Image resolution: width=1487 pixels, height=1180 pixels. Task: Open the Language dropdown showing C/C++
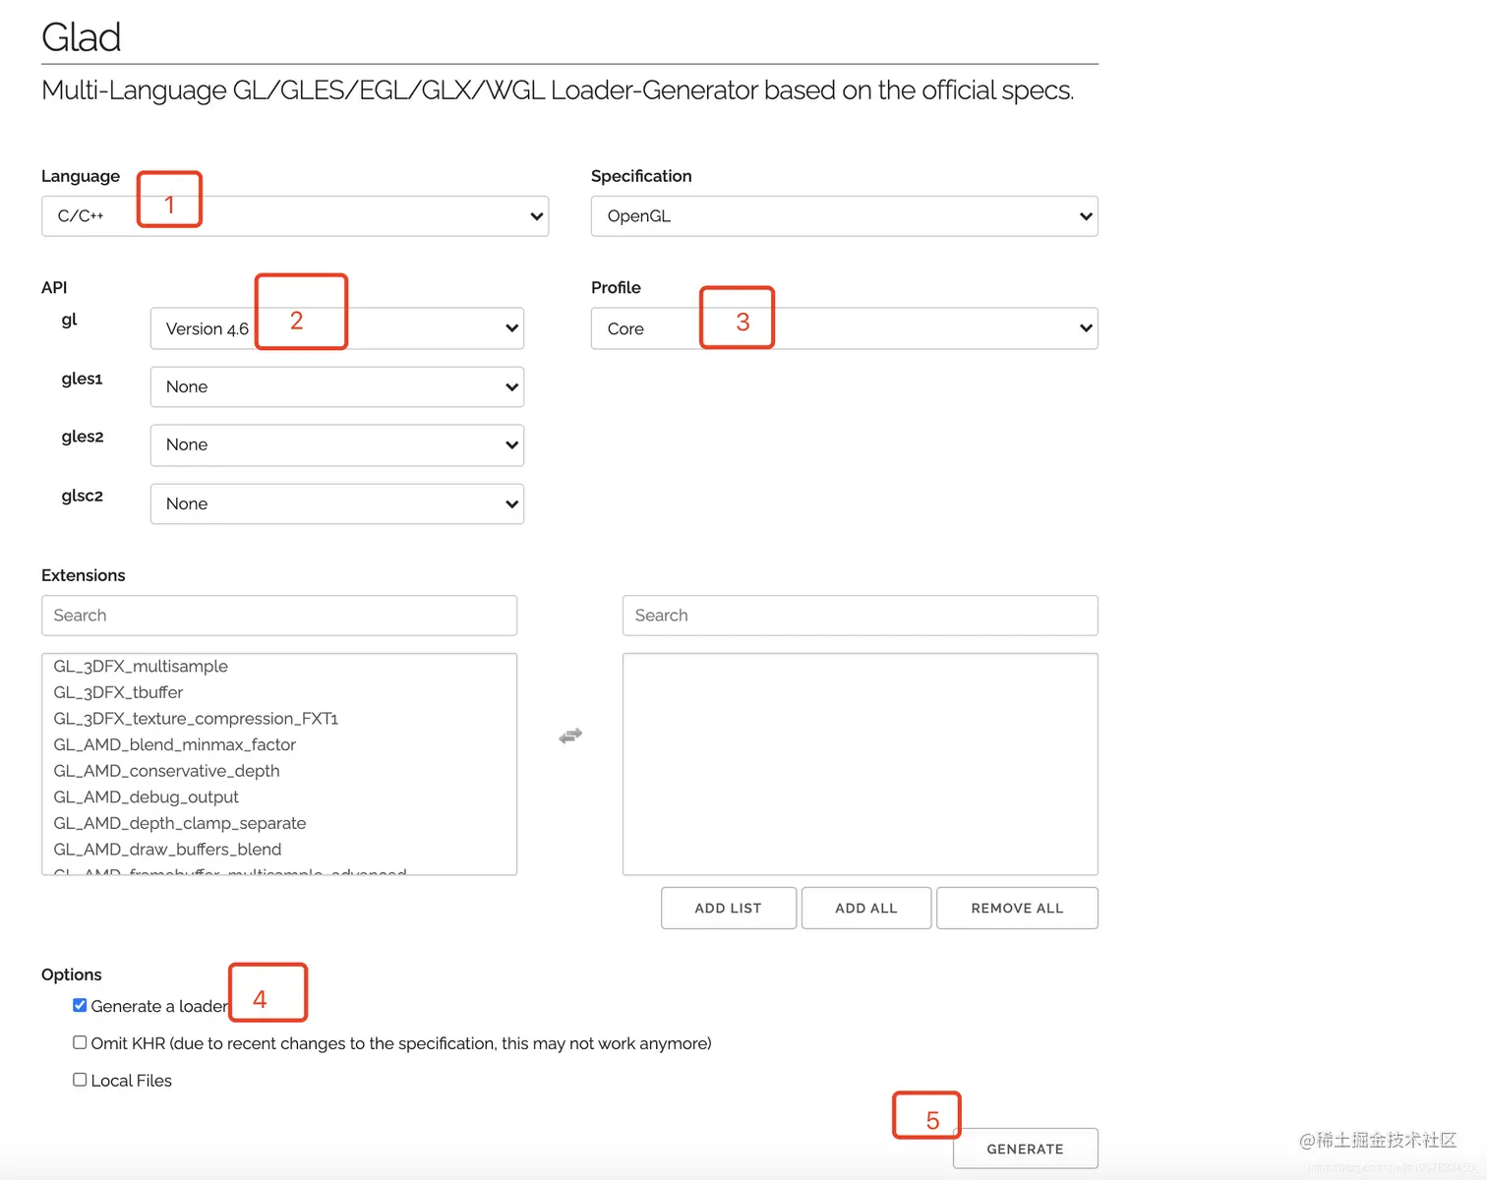click(295, 216)
